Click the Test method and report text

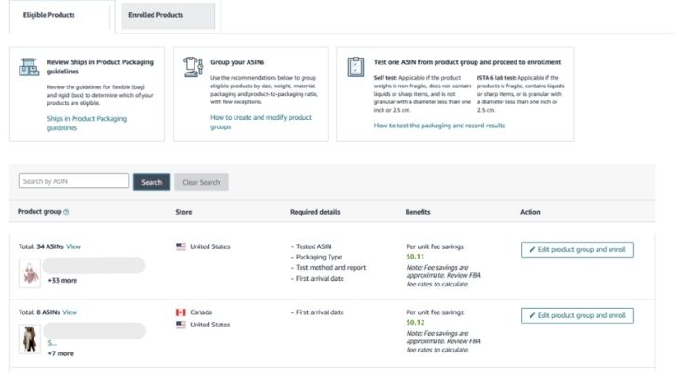(330, 268)
